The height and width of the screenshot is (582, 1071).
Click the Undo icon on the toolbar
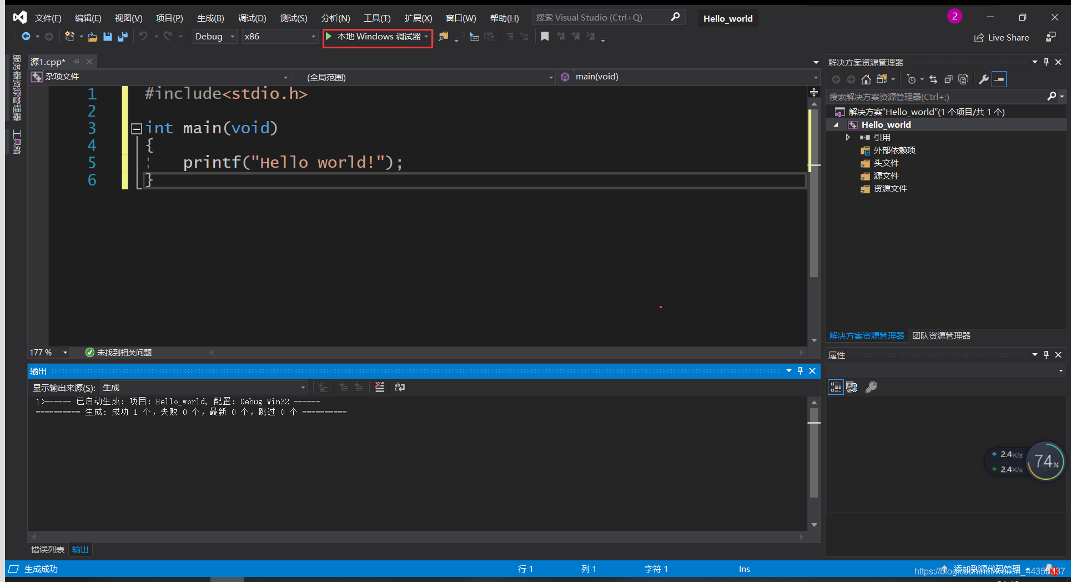click(143, 36)
